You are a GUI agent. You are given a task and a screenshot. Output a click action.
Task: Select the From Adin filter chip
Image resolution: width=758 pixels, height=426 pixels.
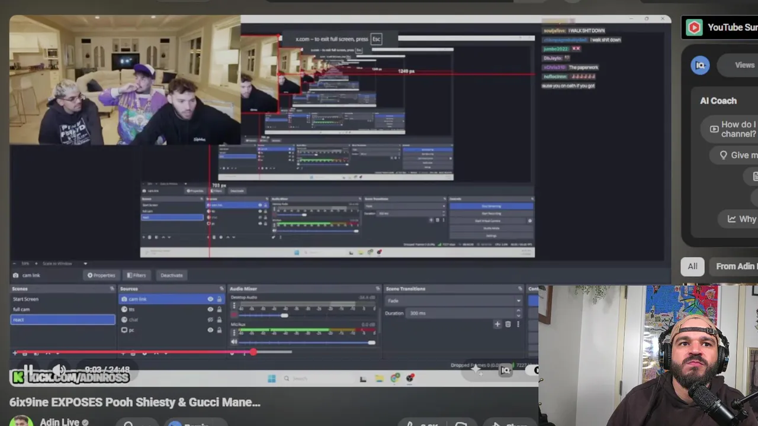coord(734,266)
